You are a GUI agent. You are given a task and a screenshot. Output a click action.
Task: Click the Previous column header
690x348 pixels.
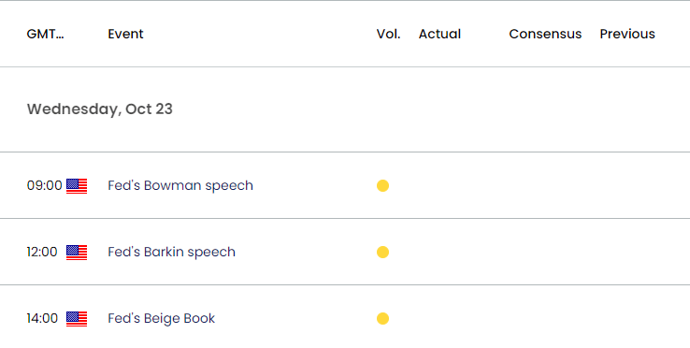tap(627, 34)
